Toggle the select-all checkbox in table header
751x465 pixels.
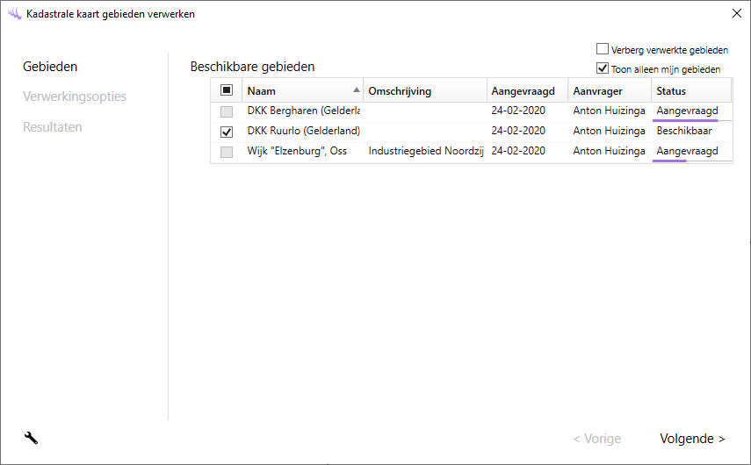pyautogui.click(x=227, y=90)
